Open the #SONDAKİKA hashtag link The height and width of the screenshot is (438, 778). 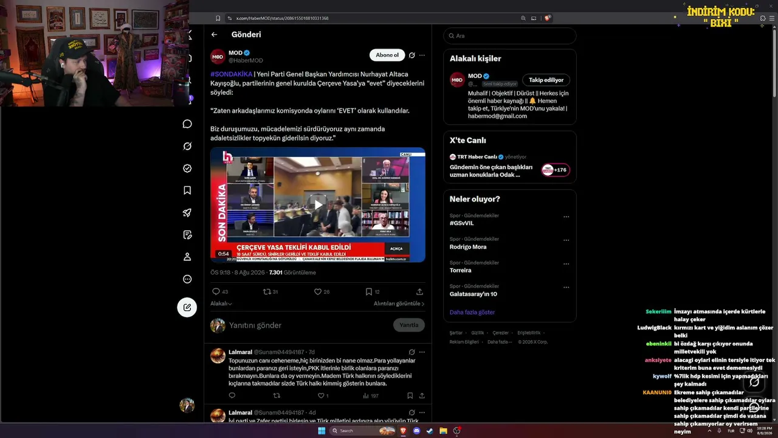[x=231, y=74]
